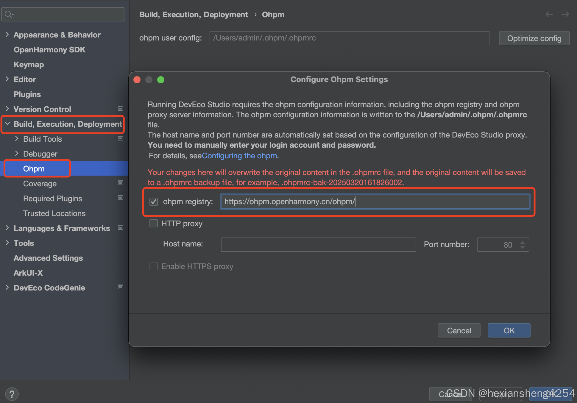Expand the Appearance & Behavior section
Viewport: 577px width, 403px height.
pos(7,35)
